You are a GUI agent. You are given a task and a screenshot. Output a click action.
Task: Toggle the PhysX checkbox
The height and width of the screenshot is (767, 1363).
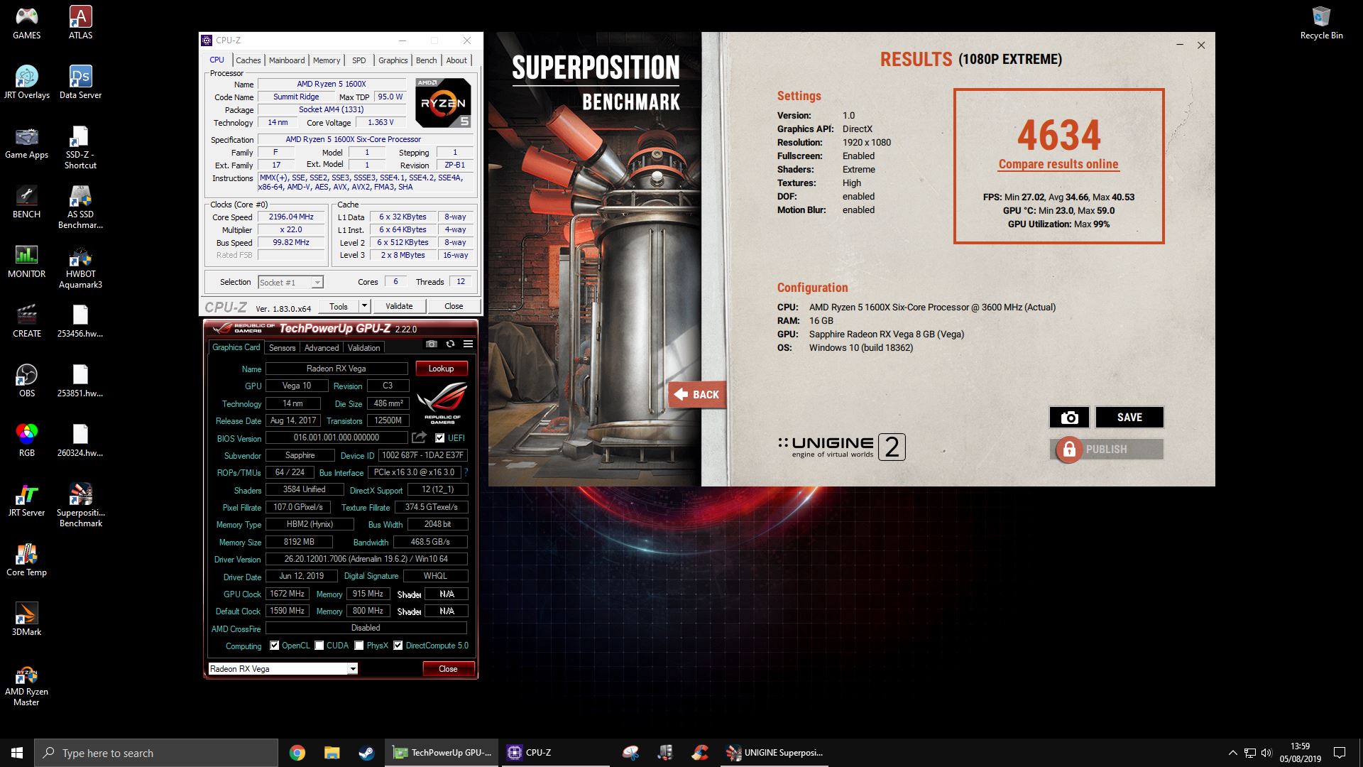(x=359, y=646)
